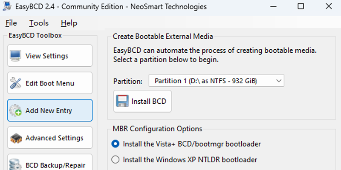Close the EasyBCD window
Screen dimensions: 341x170
pos(329,6)
